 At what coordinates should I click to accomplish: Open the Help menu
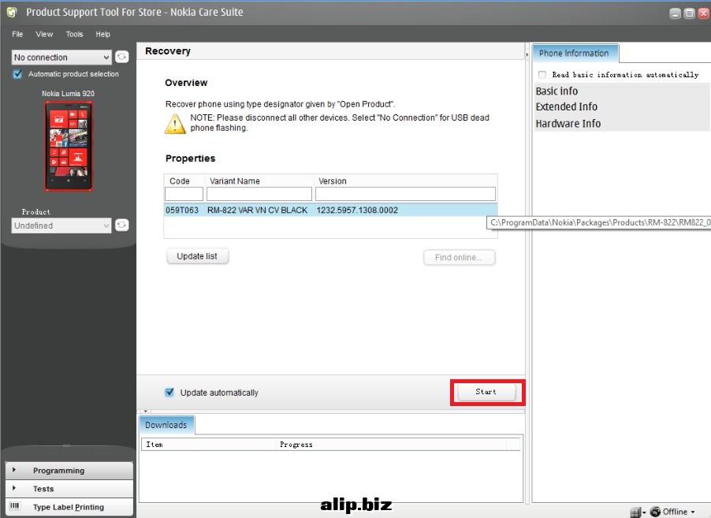tap(103, 34)
